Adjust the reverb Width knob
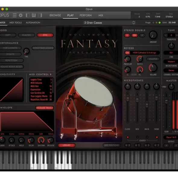The height and width of the screenshot is (178, 178). [x=140, y=59]
